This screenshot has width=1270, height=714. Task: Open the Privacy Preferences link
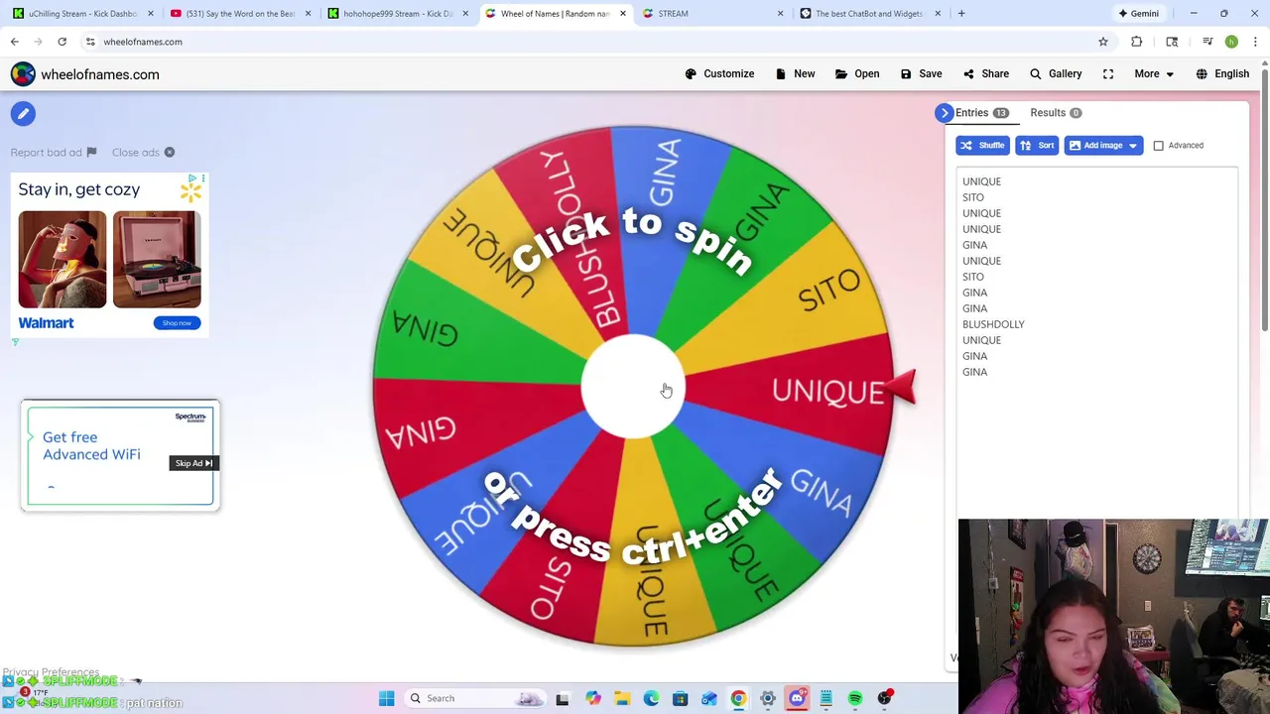51,672
